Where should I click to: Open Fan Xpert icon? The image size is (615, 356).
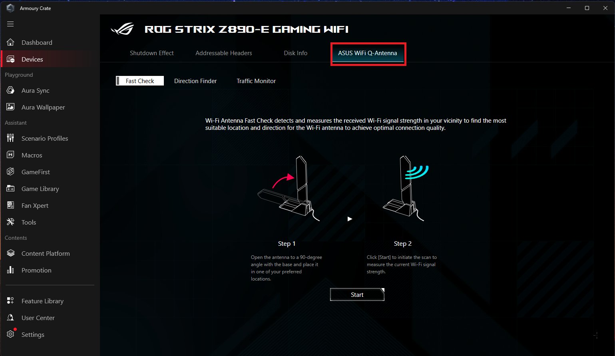click(x=10, y=205)
